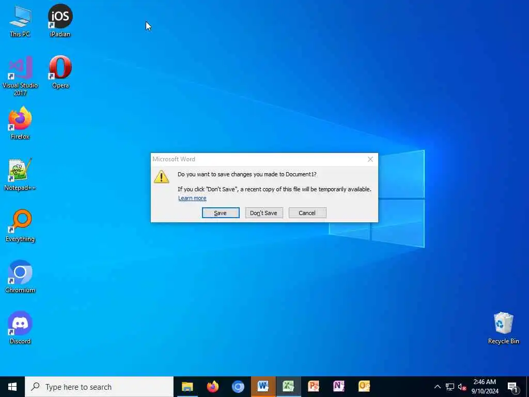Viewport: 529px width, 397px height.
Task: Open Outlook from the taskbar
Action: (364, 387)
